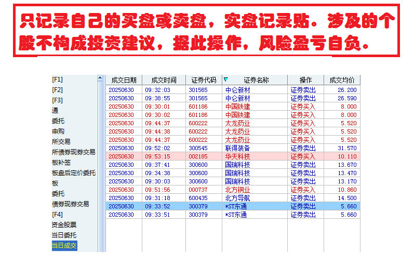Screen dimensions: 414x279
Task: Click the price 13.470
Action: click(347, 173)
